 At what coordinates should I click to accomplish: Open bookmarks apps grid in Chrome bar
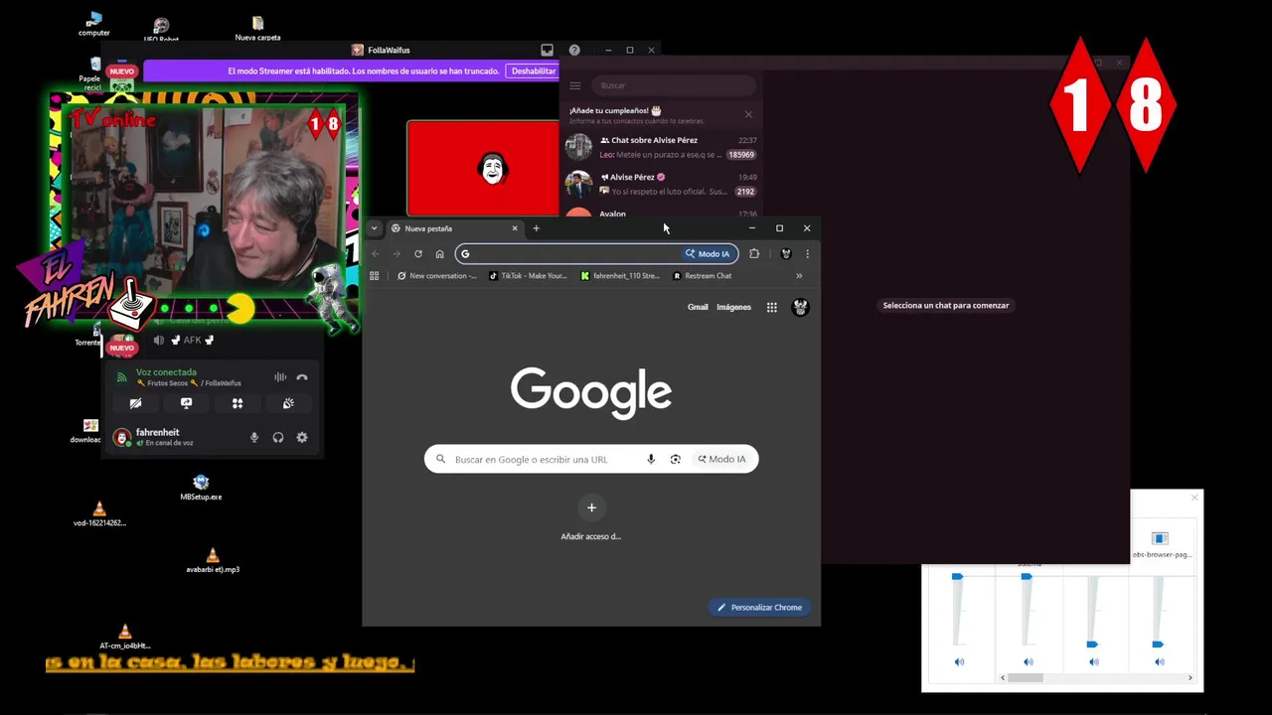[x=374, y=275]
